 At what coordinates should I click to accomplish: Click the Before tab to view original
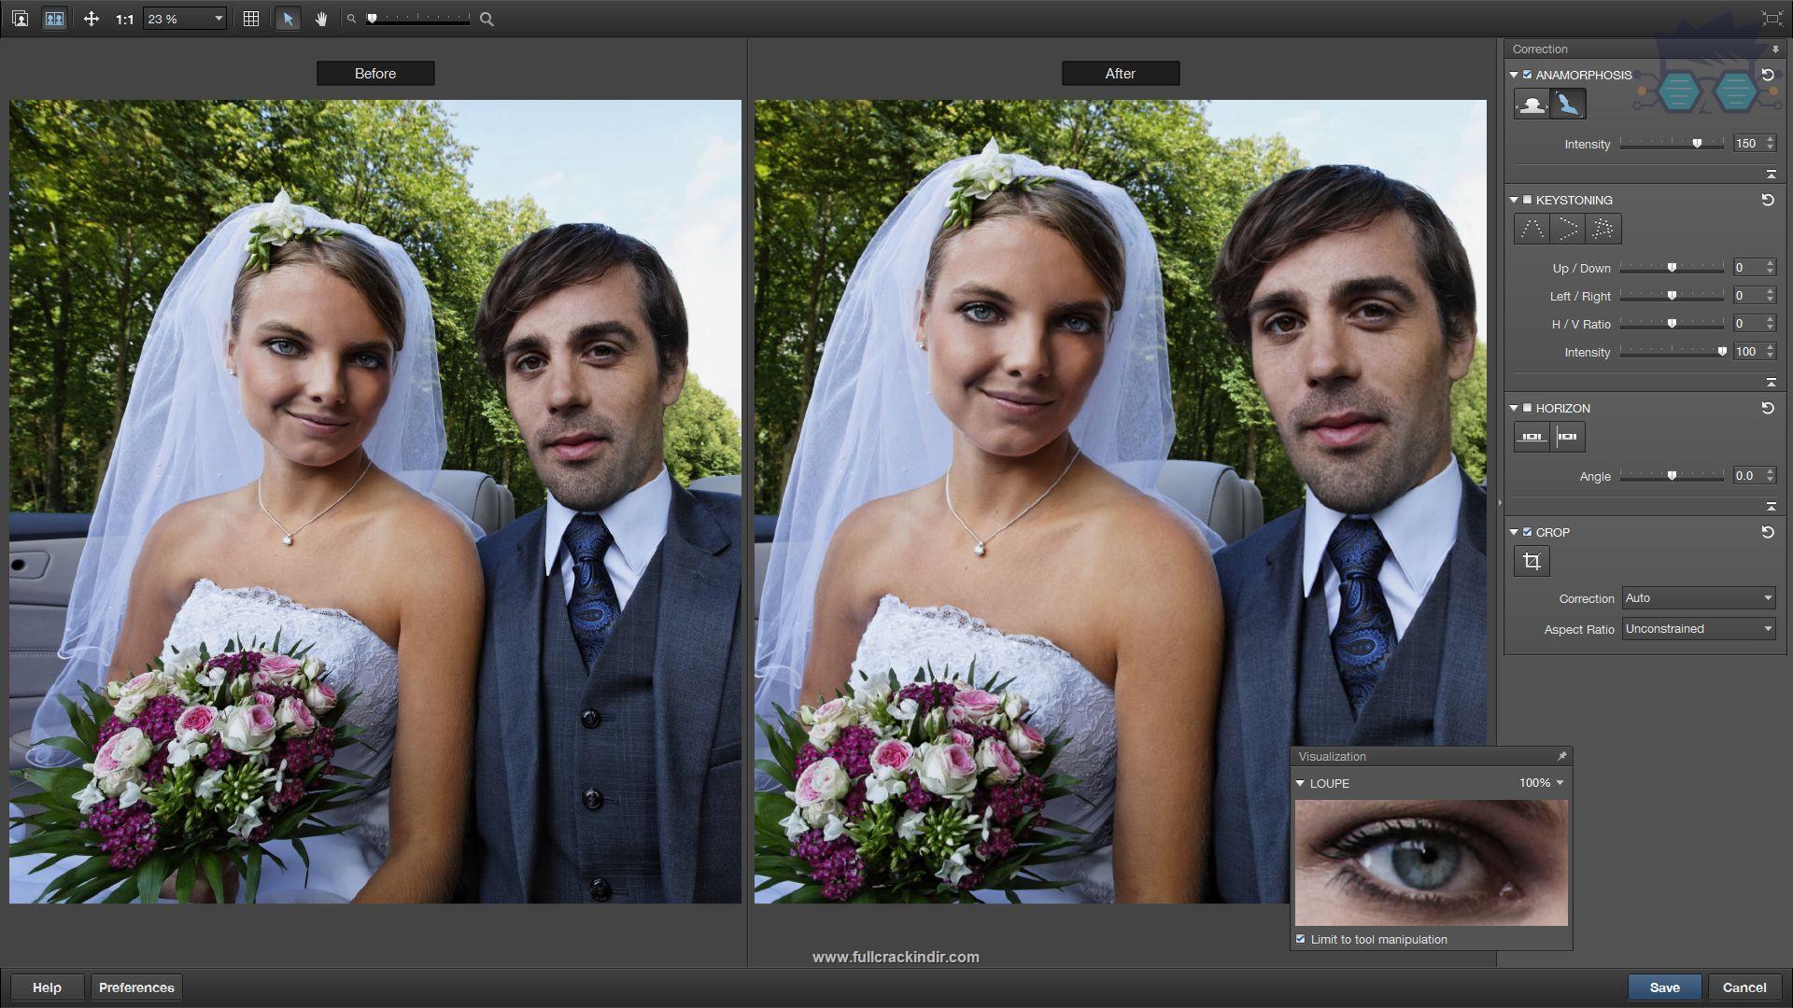click(377, 73)
